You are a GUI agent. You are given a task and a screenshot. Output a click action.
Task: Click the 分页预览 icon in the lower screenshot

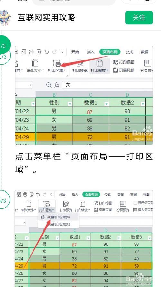click(123, 204)
